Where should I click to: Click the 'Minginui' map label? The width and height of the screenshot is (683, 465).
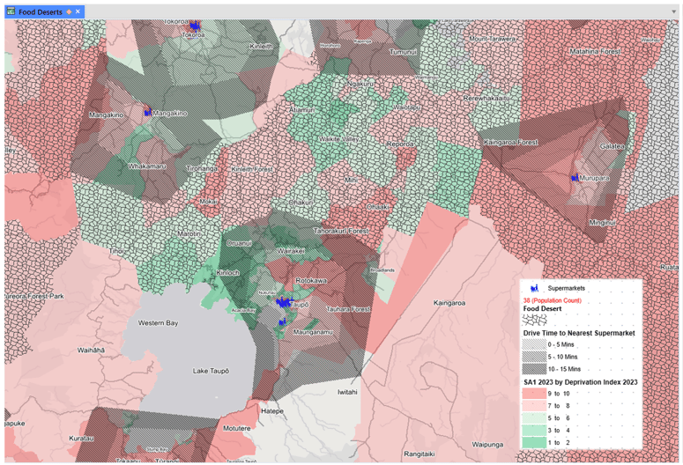click(x=602, y=223)
